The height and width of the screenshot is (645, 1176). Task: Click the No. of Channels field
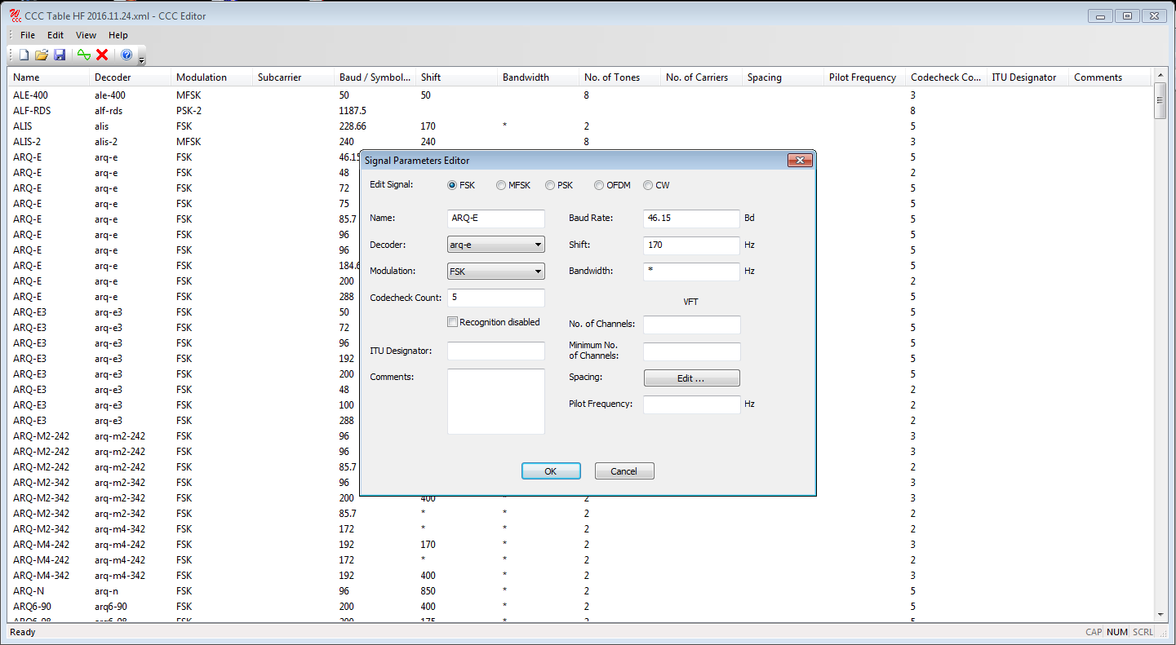pyautogui.click(x=692, y=325)
